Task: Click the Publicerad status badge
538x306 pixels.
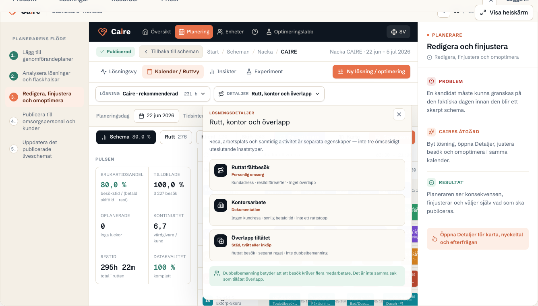Action: point(116,52)
